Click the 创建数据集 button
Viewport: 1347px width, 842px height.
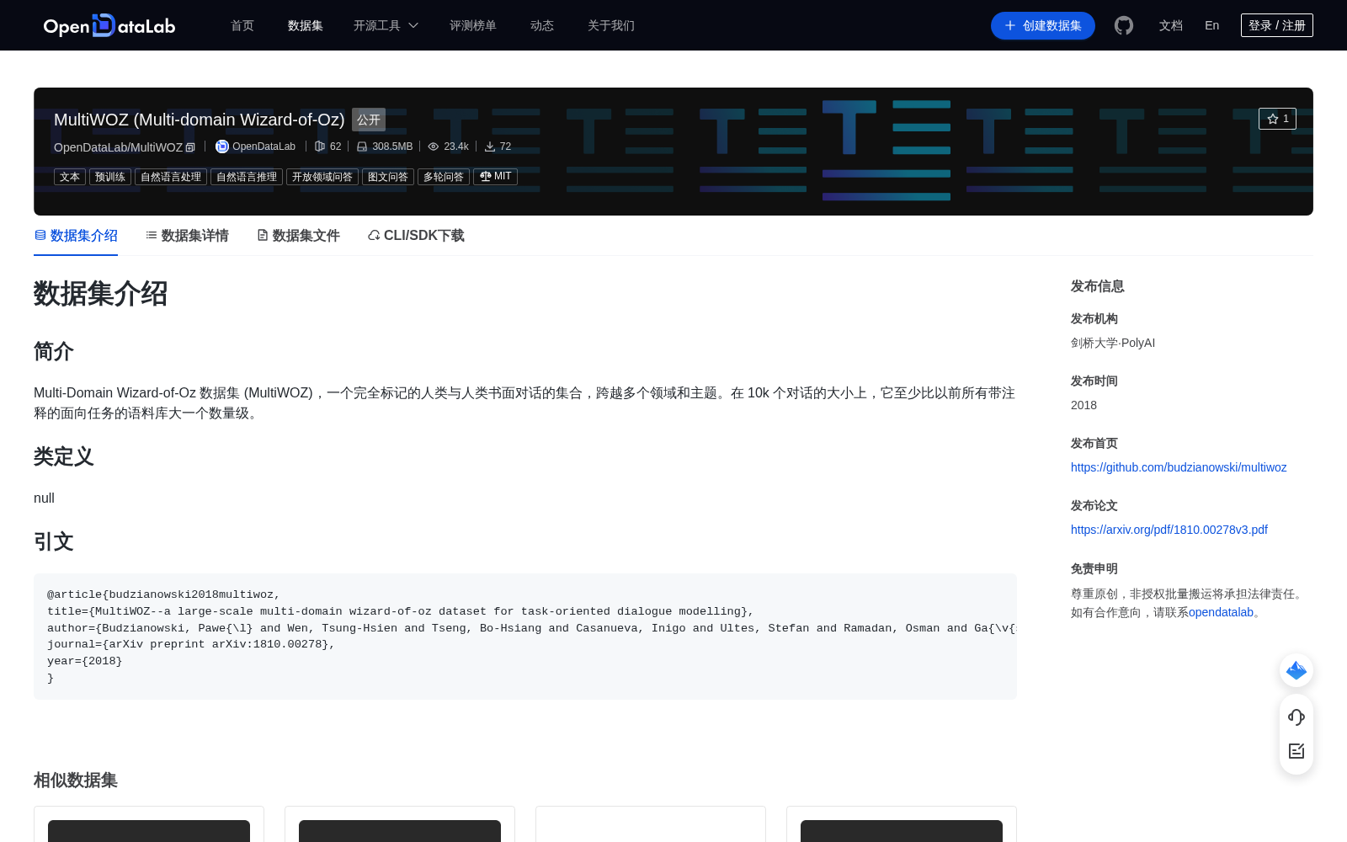[1043, 25]
